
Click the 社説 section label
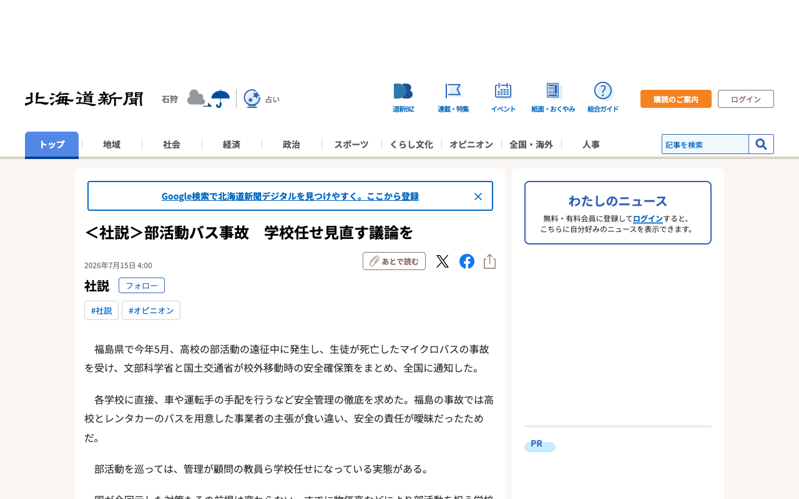pos(97,286)
